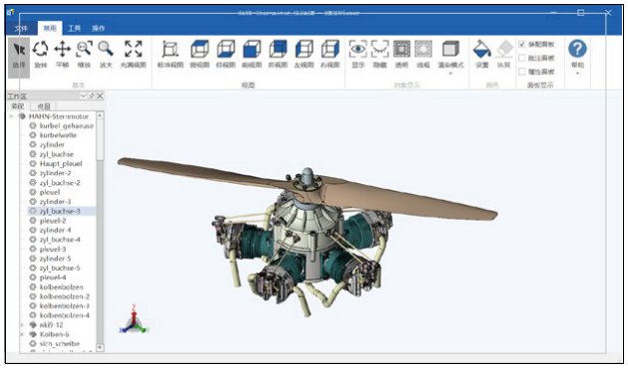Enable the third panel display checkbox
The height and width of the screenshot is (370, 628).
522,72
